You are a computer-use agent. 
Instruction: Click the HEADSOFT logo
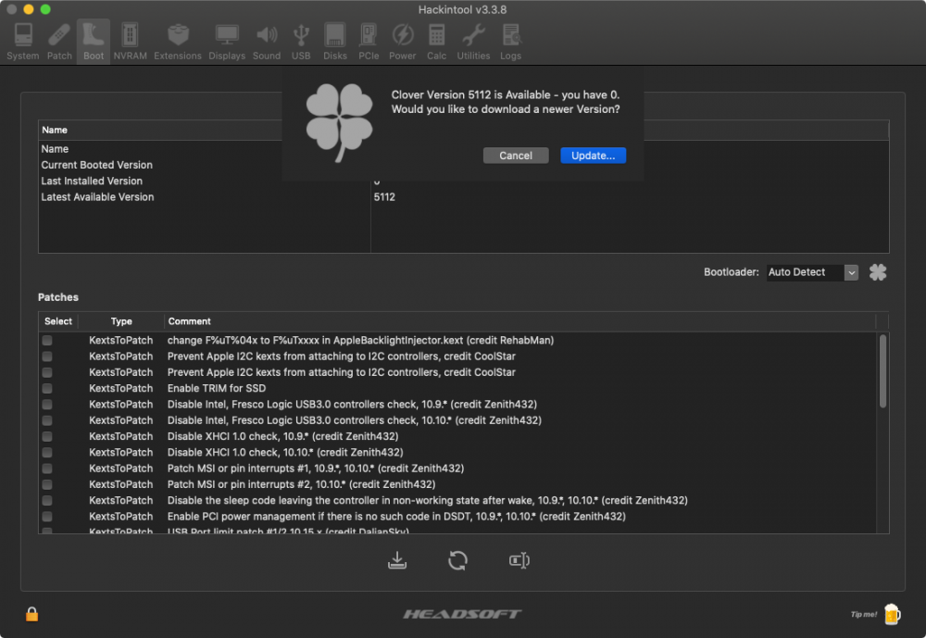click(462, 614)
